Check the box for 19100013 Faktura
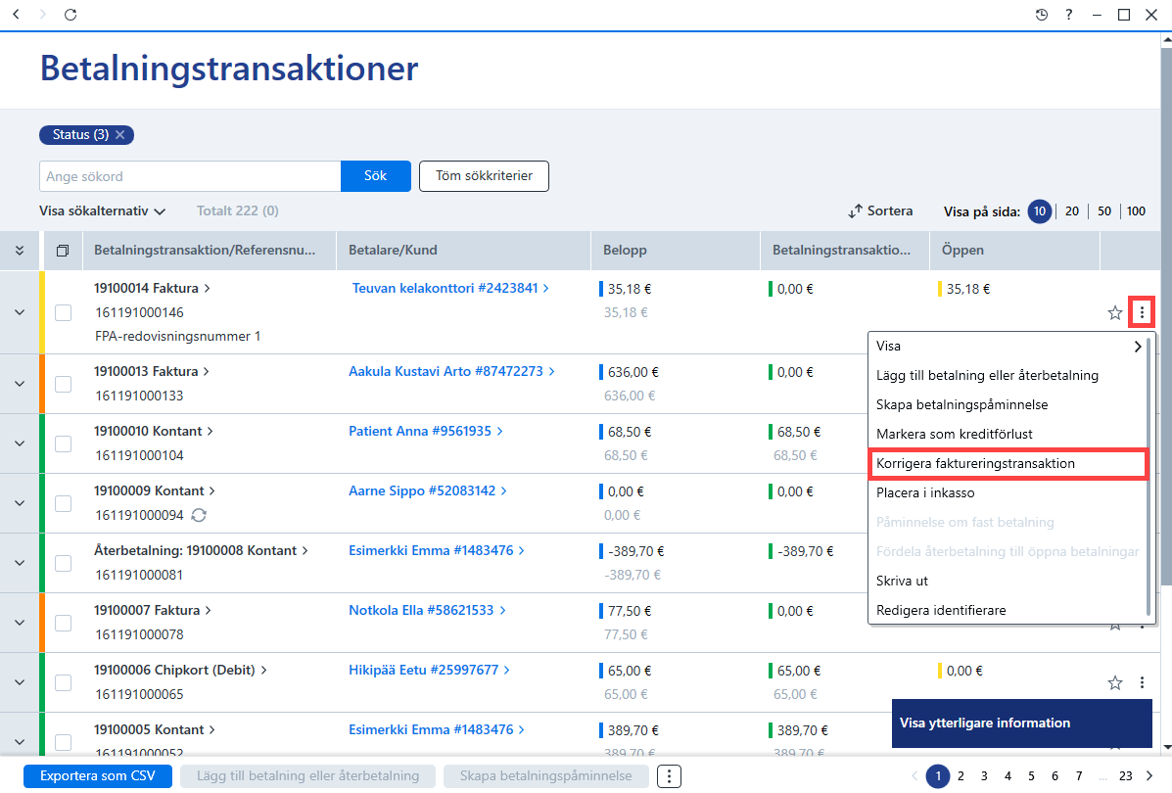This screenshot has width=1172, height=793. pos(64,384)
